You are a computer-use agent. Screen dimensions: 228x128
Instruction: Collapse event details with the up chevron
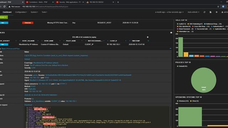[170, 48]
